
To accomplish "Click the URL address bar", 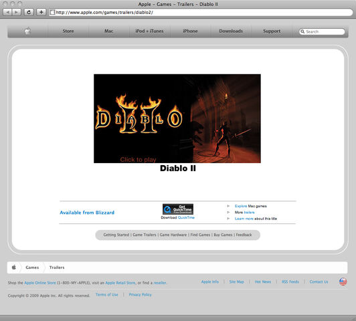I will [201, 12].
